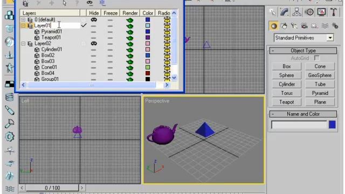The width and height of the screenshot is (345, 194).
Task: Click the Hide/Unhide All Layers glasses icon in toolbar
Action: [89, 3]
